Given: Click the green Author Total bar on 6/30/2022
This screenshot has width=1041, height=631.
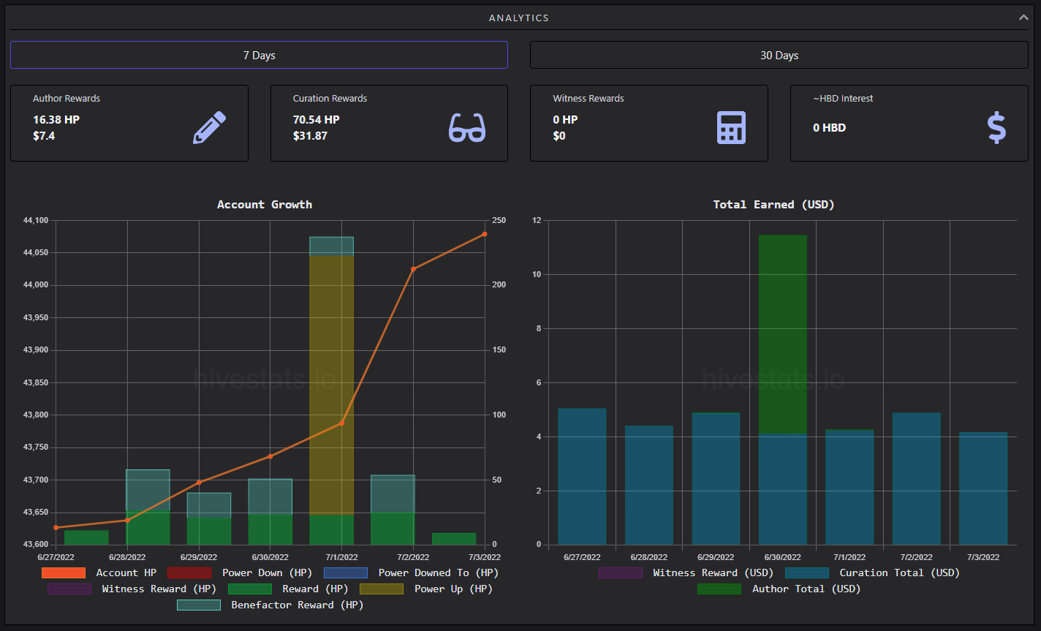Looking at the screenshot, I should click(x=783, y=334).
